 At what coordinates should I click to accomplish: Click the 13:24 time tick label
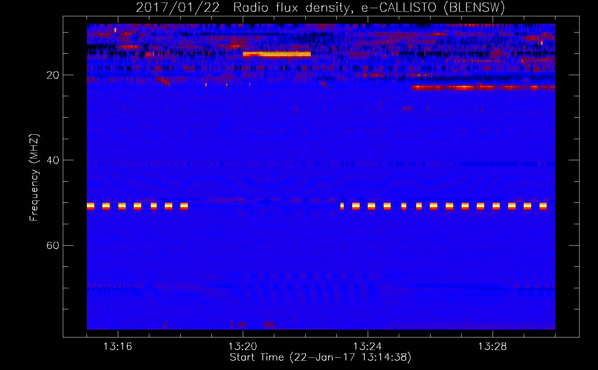click(x=367, y=347)
